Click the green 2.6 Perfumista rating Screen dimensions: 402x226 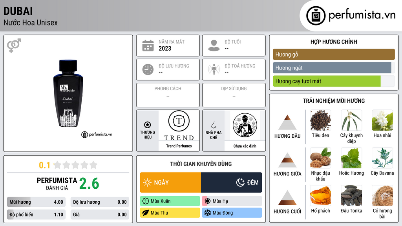click(x=89, y=184)
